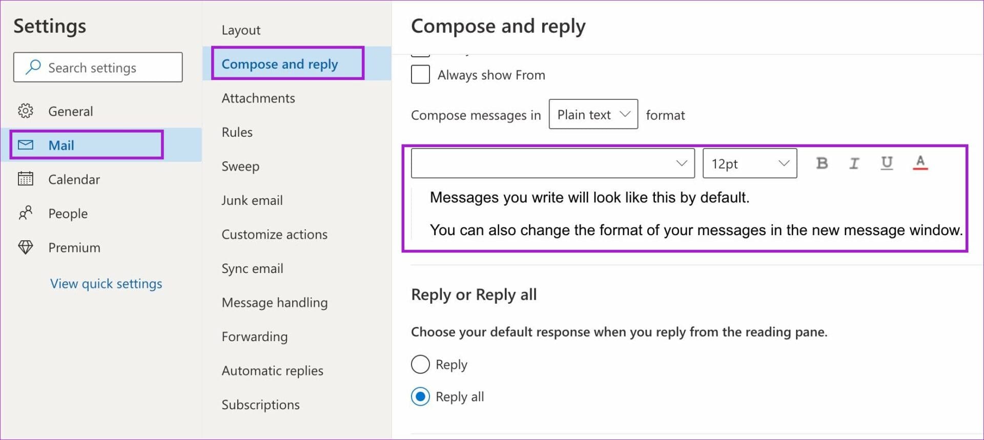The width and height of the screenshot is (984, 440).
Task: Click the Premium diamond icon
Action: coord(26,247)
